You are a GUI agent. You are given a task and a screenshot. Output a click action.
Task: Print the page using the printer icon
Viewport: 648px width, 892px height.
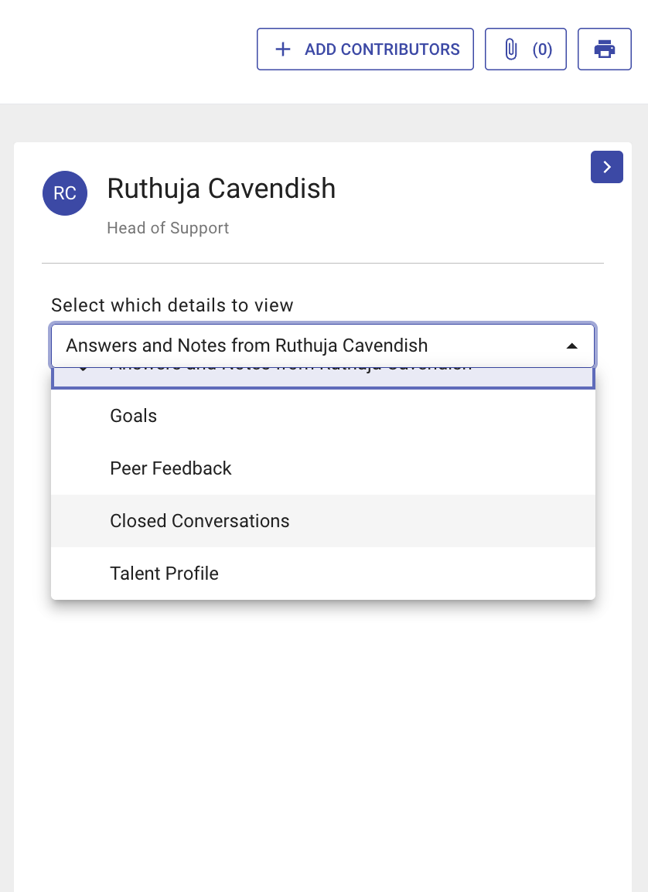(x=604, y=49)
